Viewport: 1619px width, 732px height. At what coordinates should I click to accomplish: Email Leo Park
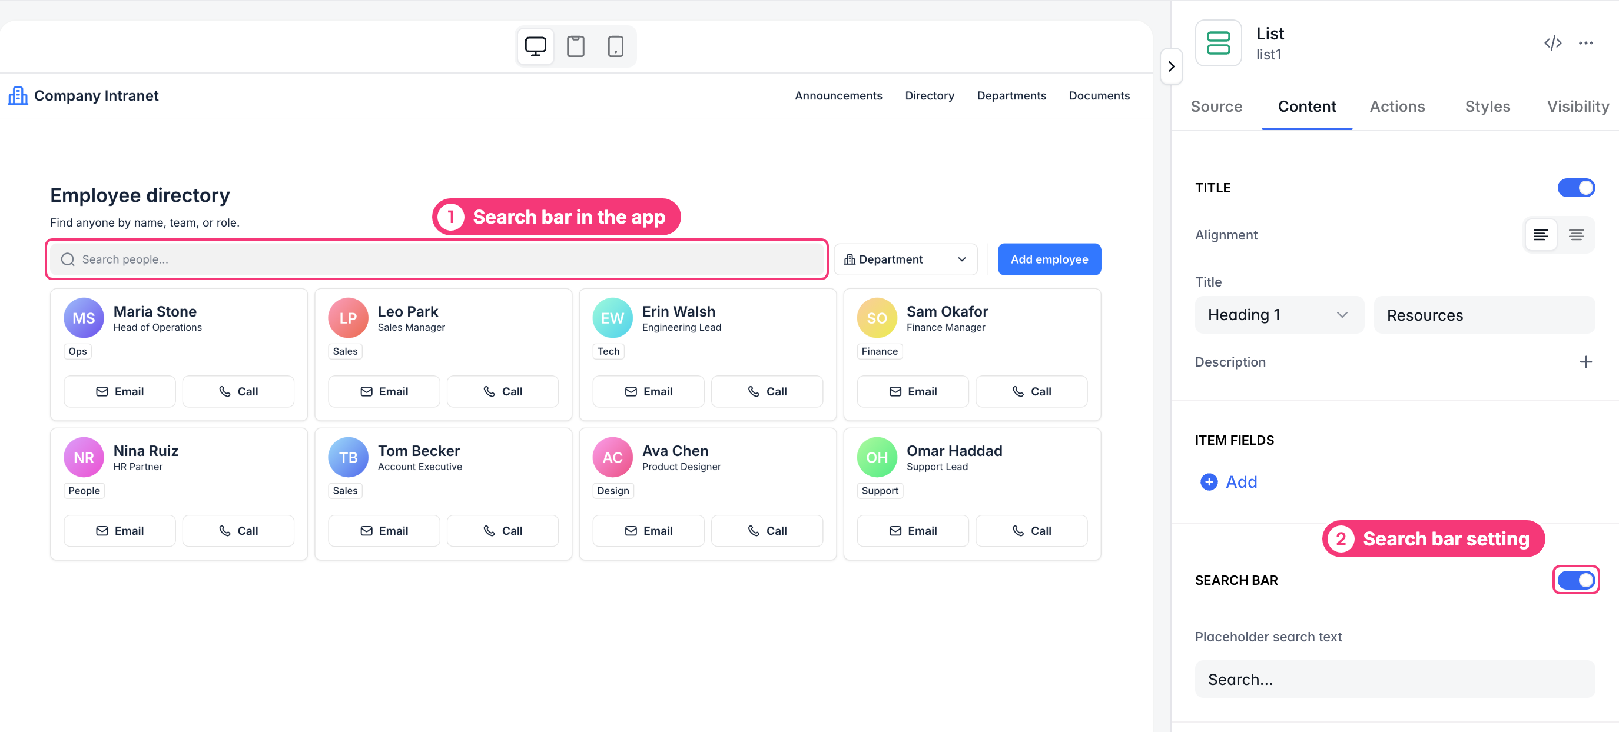383,391
